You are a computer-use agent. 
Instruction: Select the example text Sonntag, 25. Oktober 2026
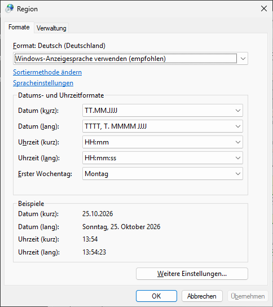(x=121, y=227)
